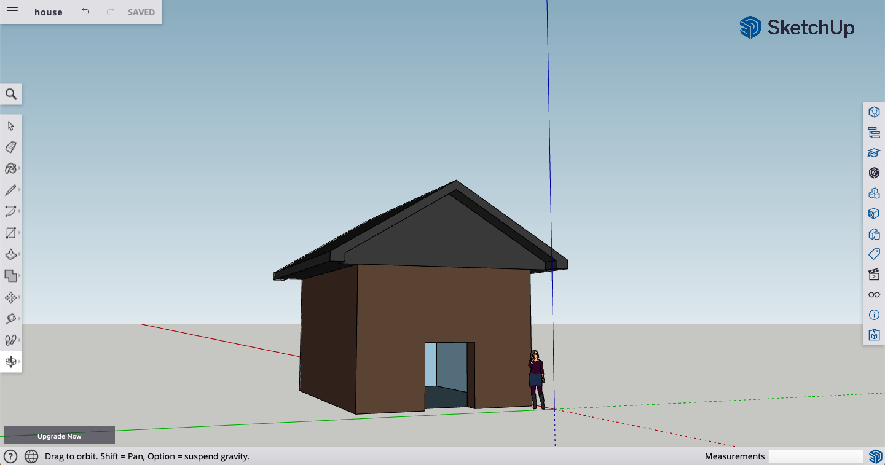Viewport: 885px width, 465px height.
Task: Expand the Orbit tool flyout
Action: pyautogui.click(x=18, y=362)
